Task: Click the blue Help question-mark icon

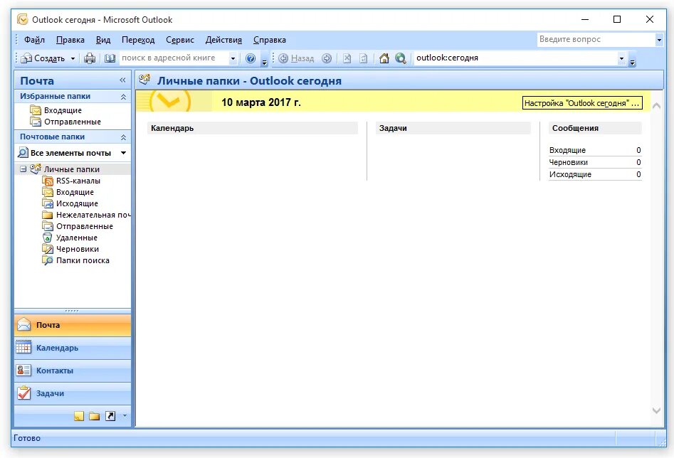Action: (251, 58)
